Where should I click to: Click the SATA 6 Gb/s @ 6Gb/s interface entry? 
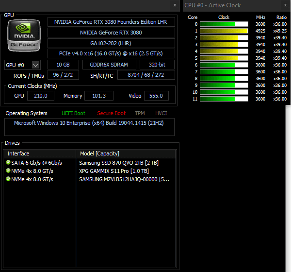[x=36, y=163]
